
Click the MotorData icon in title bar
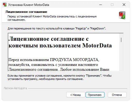tap(5, 5)
